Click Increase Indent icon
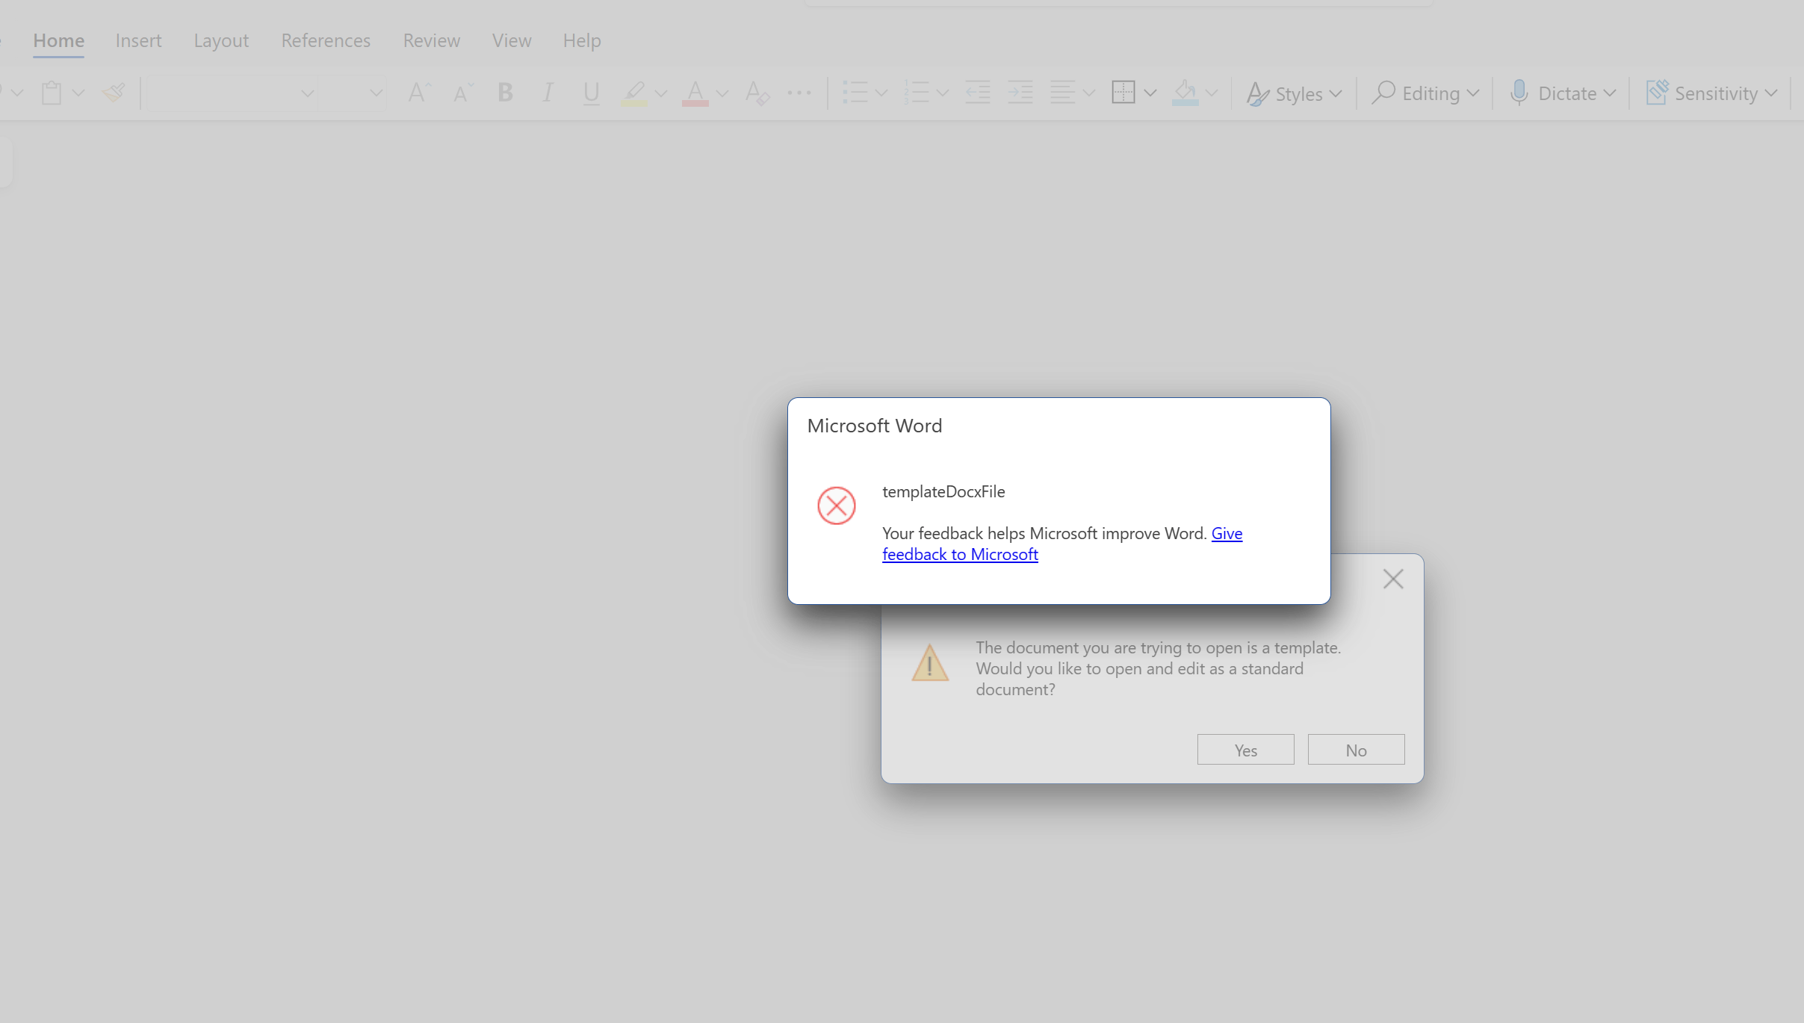Image resolution: width=1804 pixels, height=1023 pixels. [x=1020, y=93]
